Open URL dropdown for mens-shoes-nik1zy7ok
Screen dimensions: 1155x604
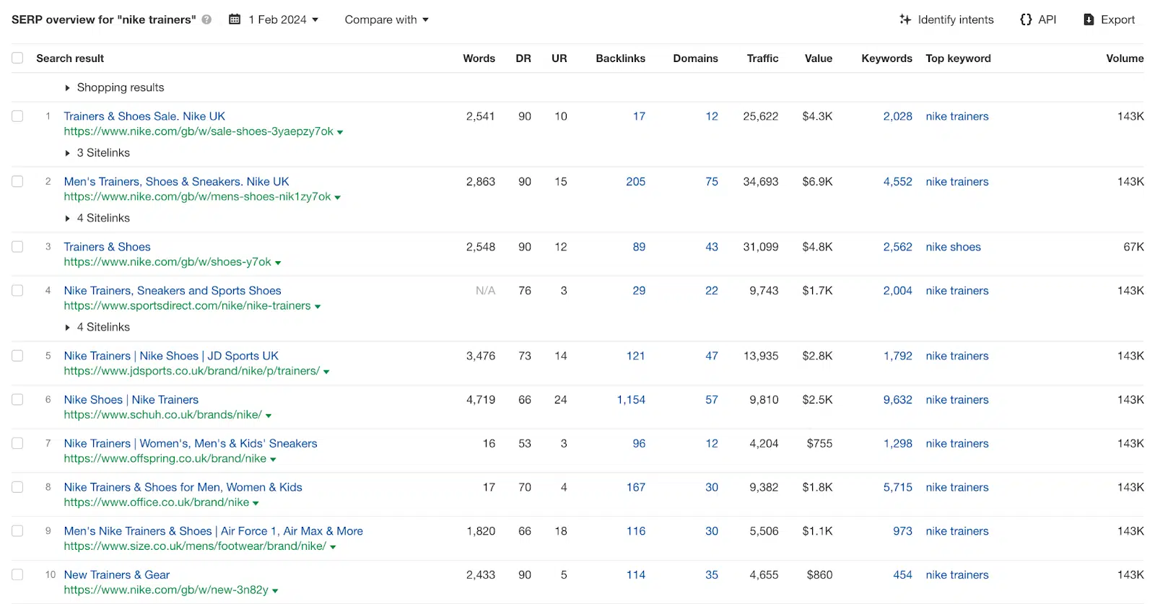point(337,198)
